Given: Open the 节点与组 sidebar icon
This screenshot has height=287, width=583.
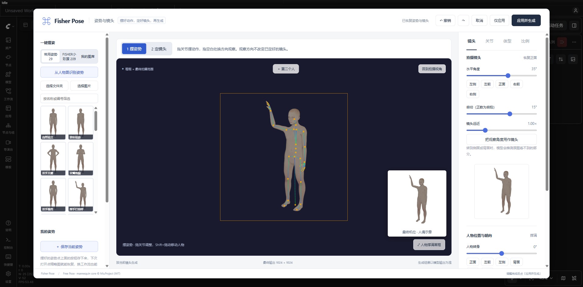Looking at the screenshot, I should click(x=8, y=128).
